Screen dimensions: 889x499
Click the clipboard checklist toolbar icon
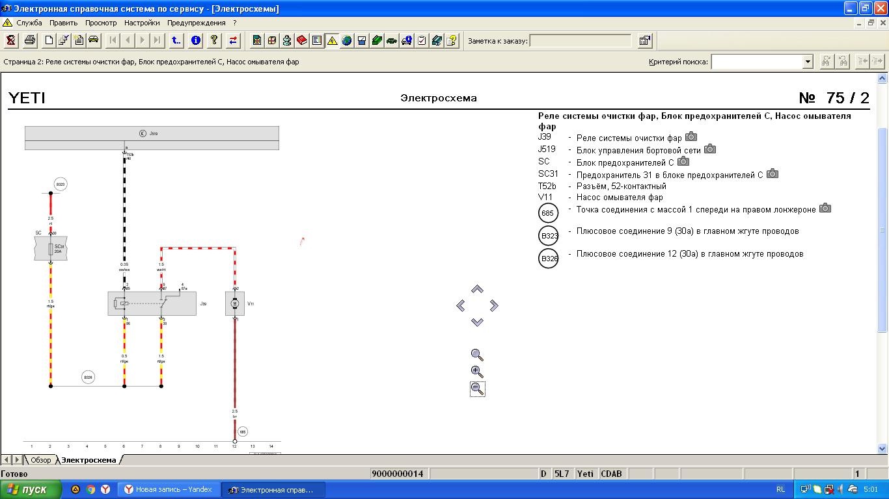(x=422, y=40)
